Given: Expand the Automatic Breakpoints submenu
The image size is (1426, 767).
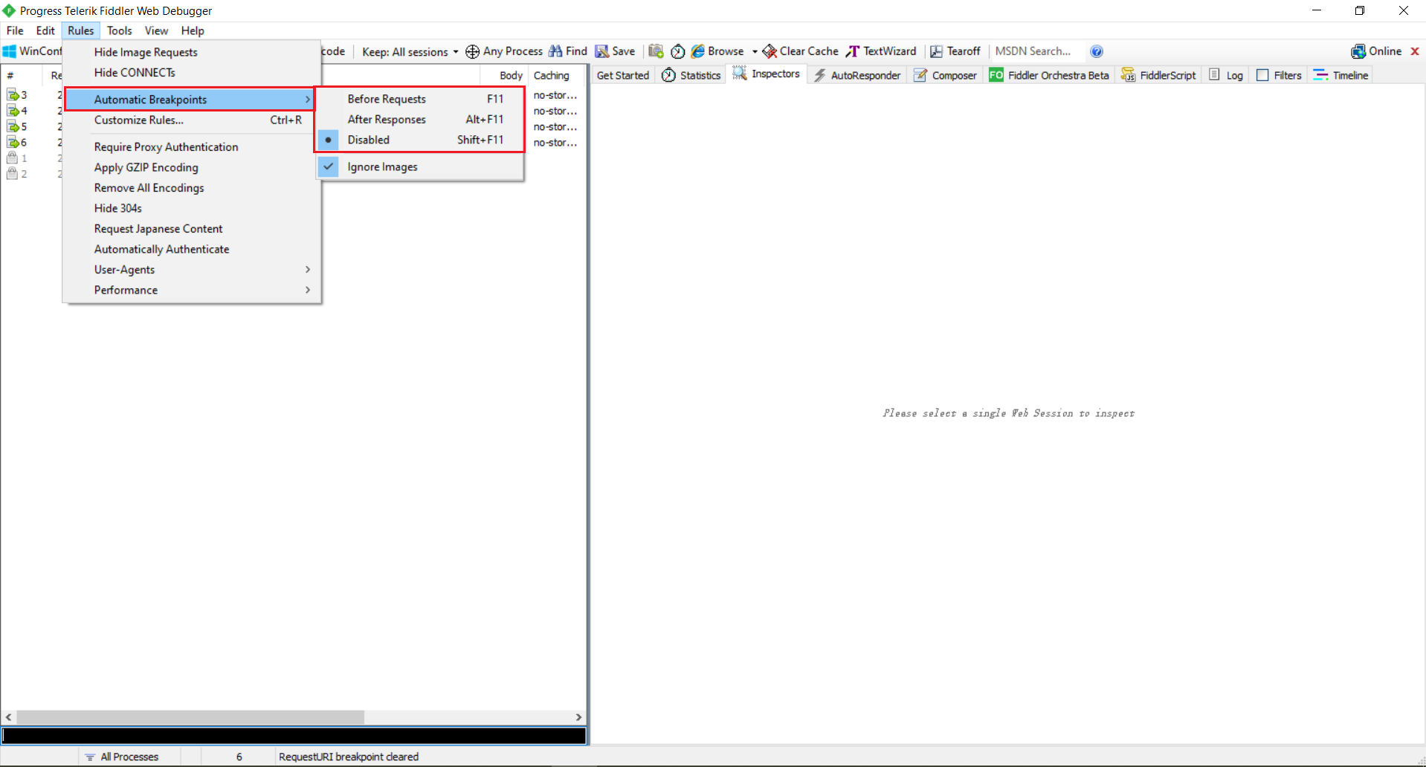Looking at the screenshot, I should [190, 100].
